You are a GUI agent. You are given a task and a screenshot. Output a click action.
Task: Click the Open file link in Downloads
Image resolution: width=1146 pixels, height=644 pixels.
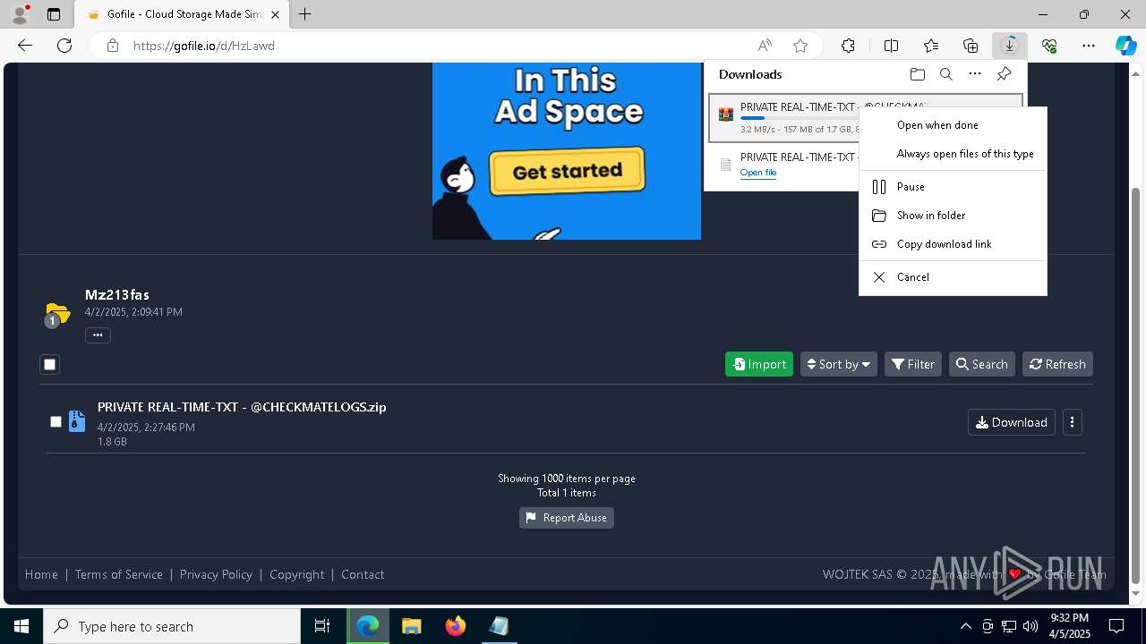(x=758, y=173)
